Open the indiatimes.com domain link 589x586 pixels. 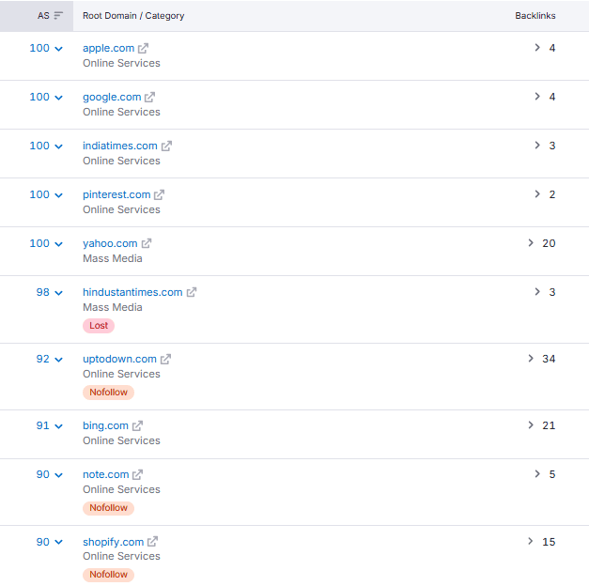point(120,146)
